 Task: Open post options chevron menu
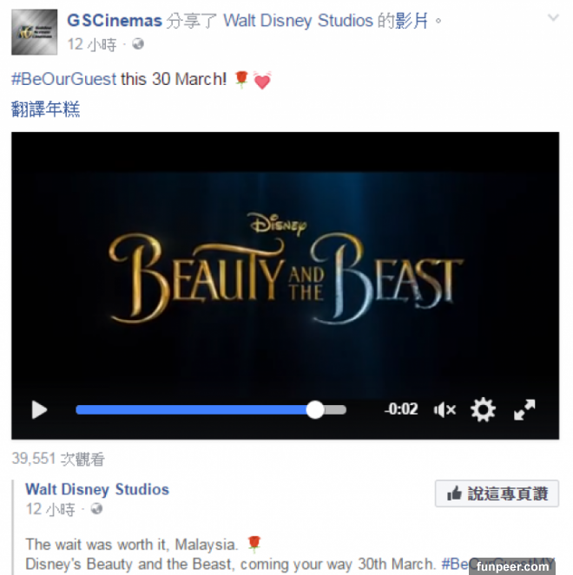(x=553, y=17)
